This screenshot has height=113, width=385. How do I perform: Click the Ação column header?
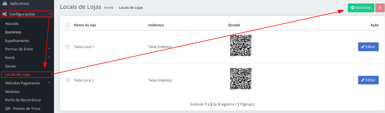tap(374, 25)
